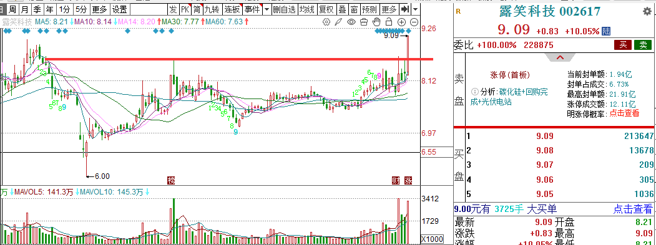Zoom out with the circled minus icon

[414, 22]
